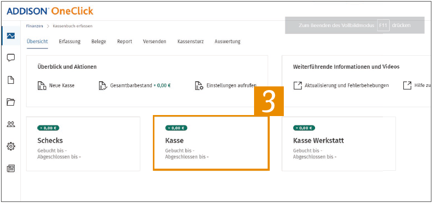Click external link icon beside Hilfe zu

coord(407,86)
